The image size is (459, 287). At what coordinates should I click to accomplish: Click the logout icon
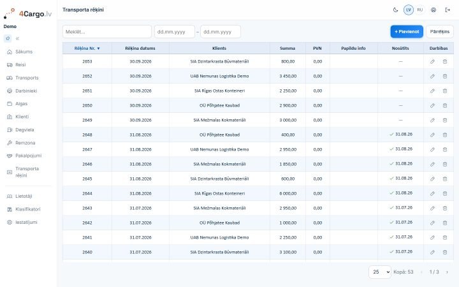point(448,10)
